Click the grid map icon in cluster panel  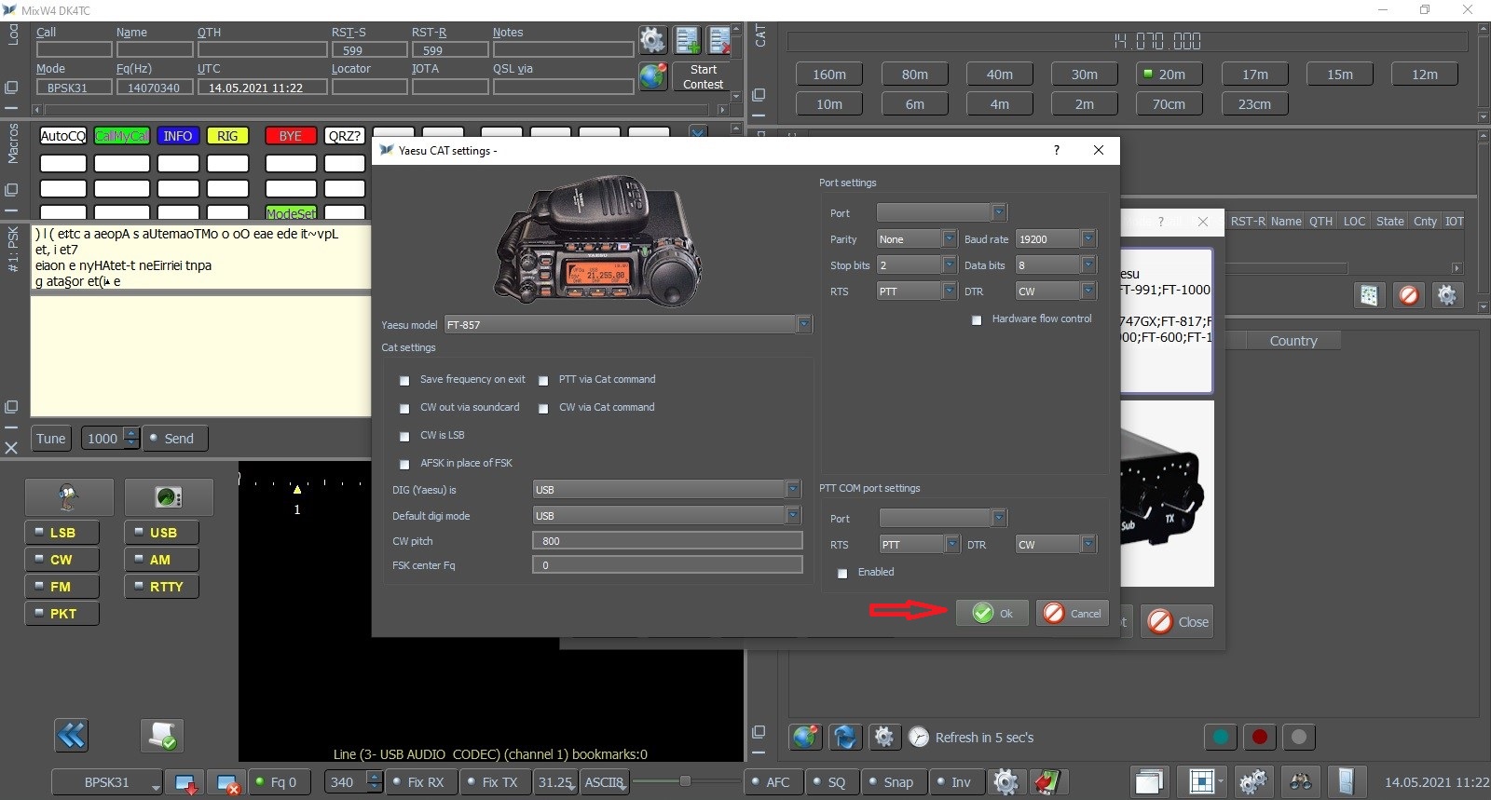tap(1369, 295)
